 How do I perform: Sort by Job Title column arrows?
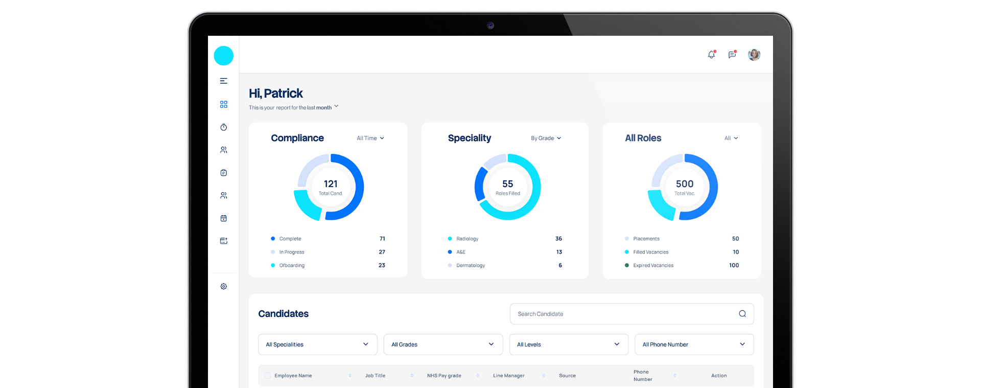(x=412, y=375)
